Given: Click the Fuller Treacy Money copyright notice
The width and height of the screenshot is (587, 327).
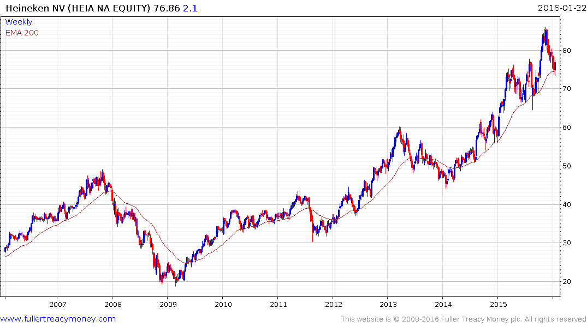Looking at the screenshot, I should (464, 319).
